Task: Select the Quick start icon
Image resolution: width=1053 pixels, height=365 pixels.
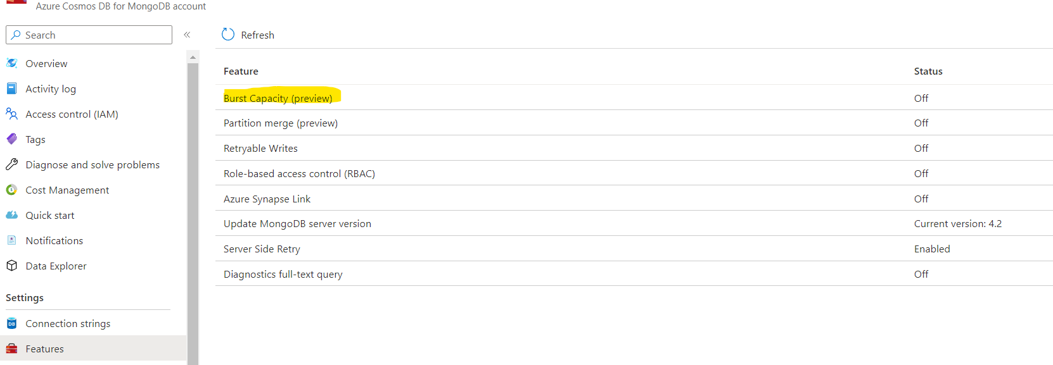Action: [11, 215]
